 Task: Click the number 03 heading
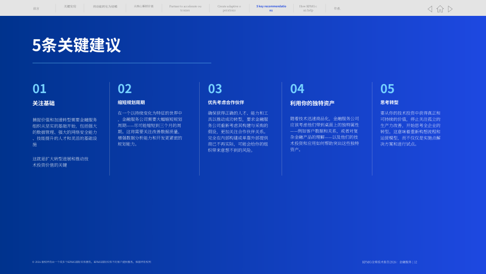pos(215,89)
